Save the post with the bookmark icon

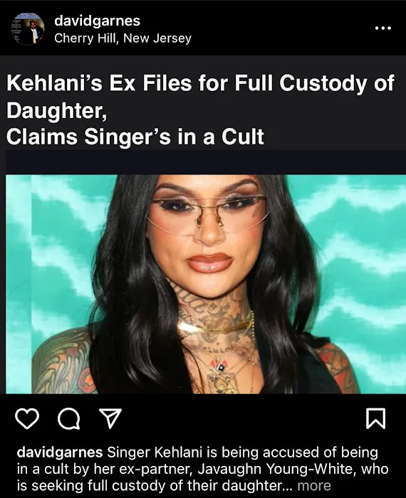(x=375, y=418)
